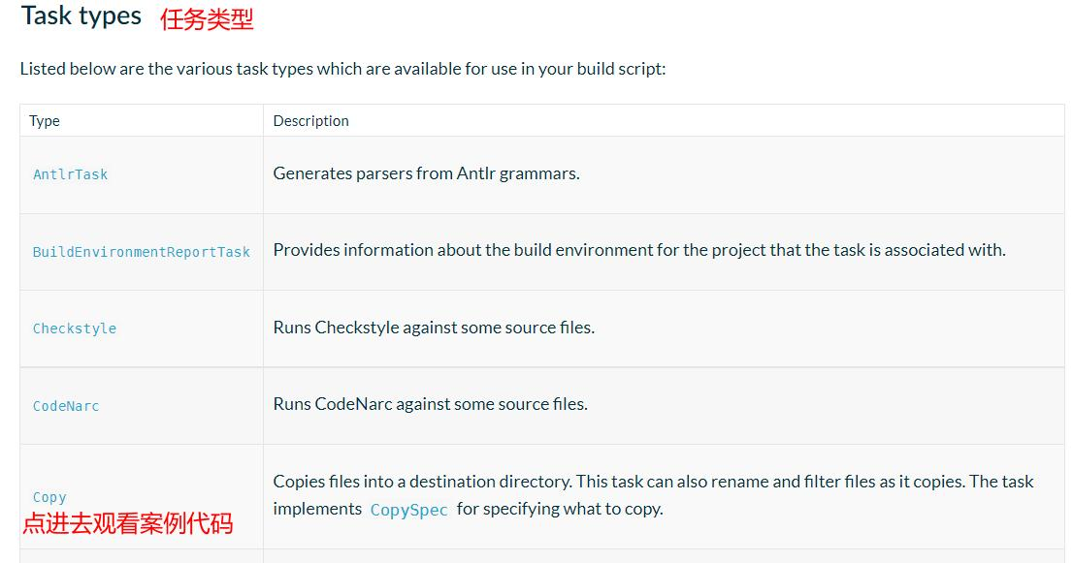Click the 'Listed below are the various' intro sentence

pyautogui.click(x=342, y=69)
